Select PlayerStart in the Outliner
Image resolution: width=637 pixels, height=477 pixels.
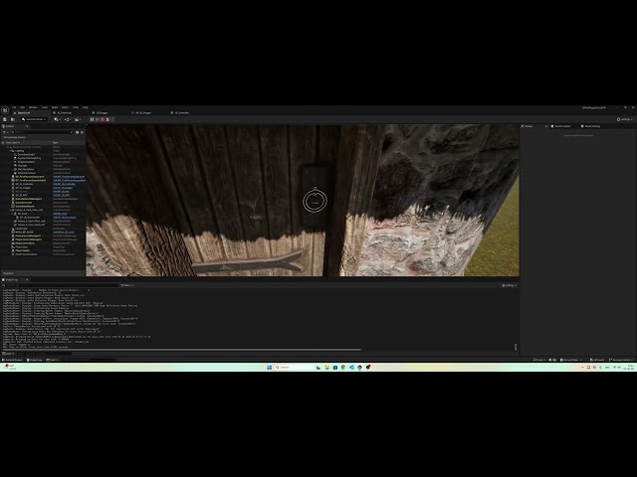(x=22, y=247)
